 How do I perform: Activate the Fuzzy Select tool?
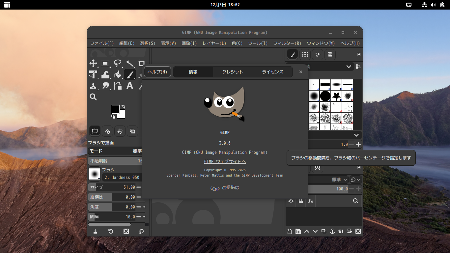click(x=130, y=63)
